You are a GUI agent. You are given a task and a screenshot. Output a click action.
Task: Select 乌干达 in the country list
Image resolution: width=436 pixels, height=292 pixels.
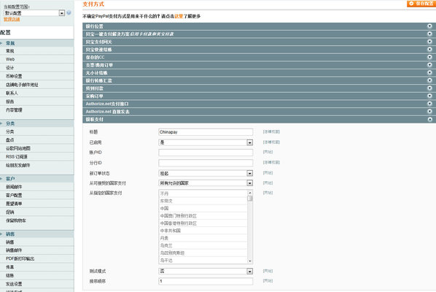click(203, 261)
